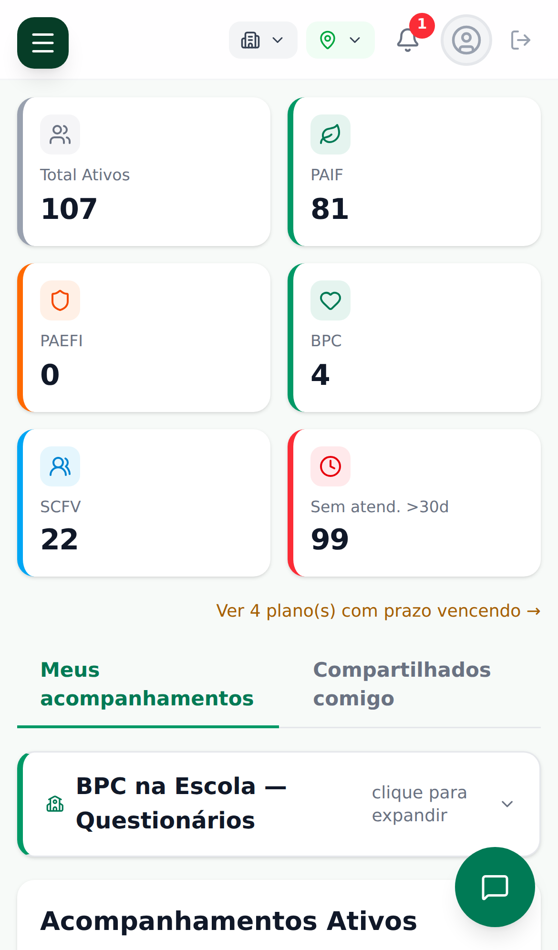The image size is (558, 950).
Task: Click the PAIF leaf icon
Action: coord(330,134)
